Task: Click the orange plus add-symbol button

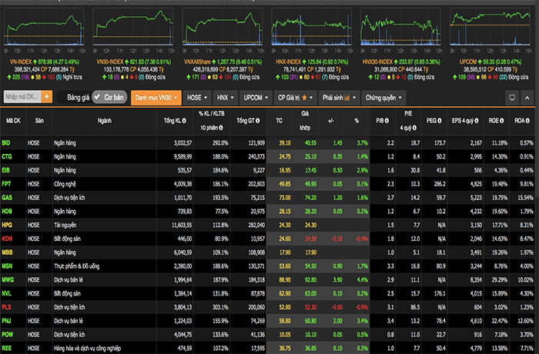Action: (x=47, y=98)
